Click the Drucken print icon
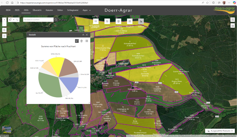 tap(118, 21)
